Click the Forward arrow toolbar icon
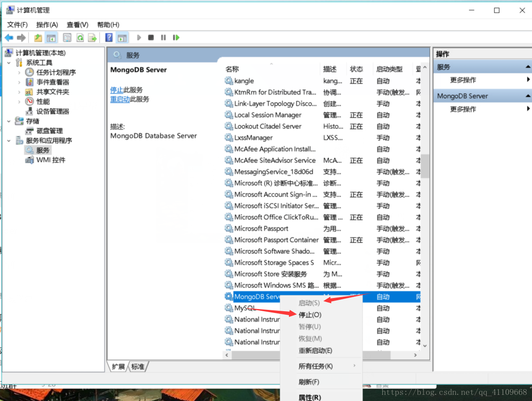The height and width of the screenshot is (401, 532). point(21,38)
